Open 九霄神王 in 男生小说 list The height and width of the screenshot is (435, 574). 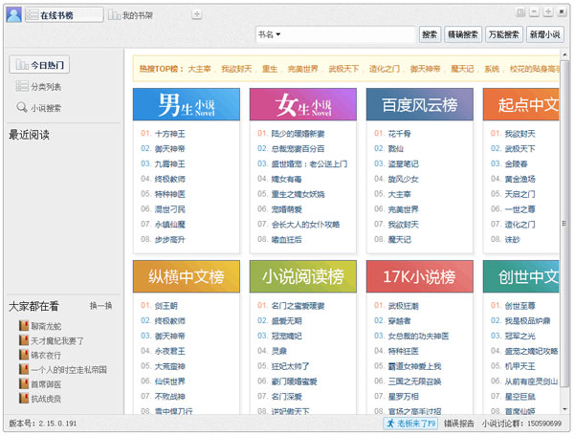click(x=170, y=163)
